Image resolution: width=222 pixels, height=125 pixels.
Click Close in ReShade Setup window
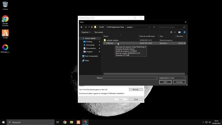click(x=136, y=99)
